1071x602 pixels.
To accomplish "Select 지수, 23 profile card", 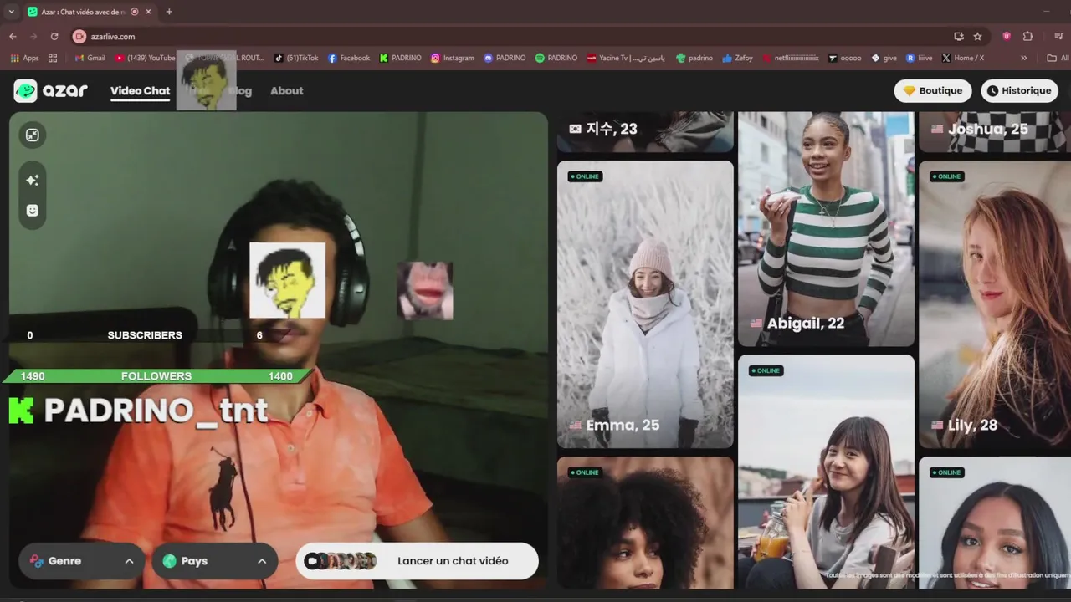I will [x=645, y=131].
